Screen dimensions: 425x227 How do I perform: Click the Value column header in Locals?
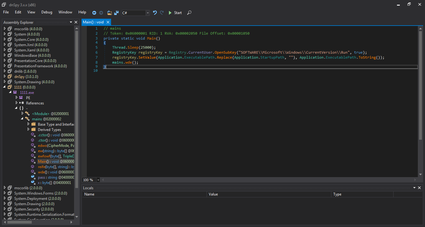coord(213,194)
